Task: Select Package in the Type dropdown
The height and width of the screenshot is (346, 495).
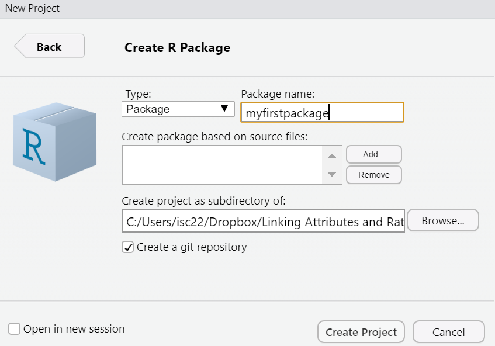Action: point(178,109)
